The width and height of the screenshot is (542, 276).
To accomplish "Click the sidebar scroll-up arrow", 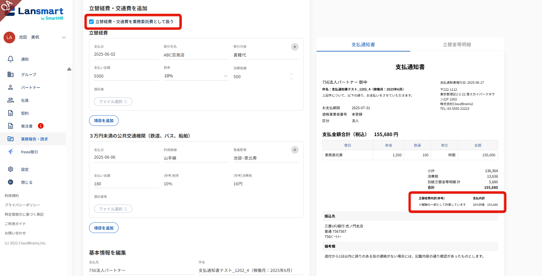I will click(69, 69).
